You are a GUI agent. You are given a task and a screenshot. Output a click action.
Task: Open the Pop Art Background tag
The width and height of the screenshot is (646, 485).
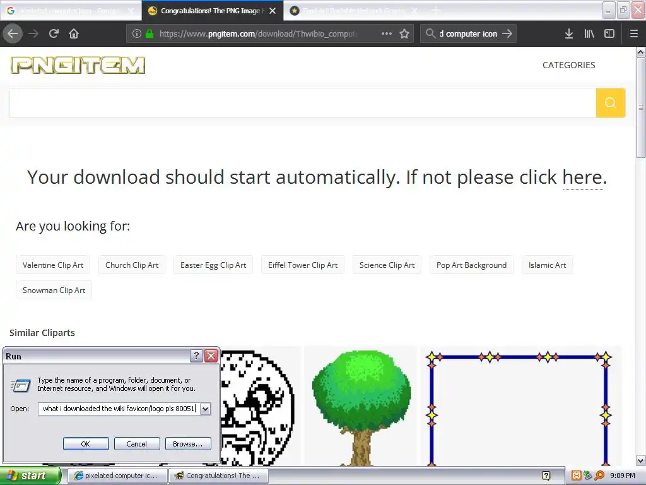(x=472, y=265)
